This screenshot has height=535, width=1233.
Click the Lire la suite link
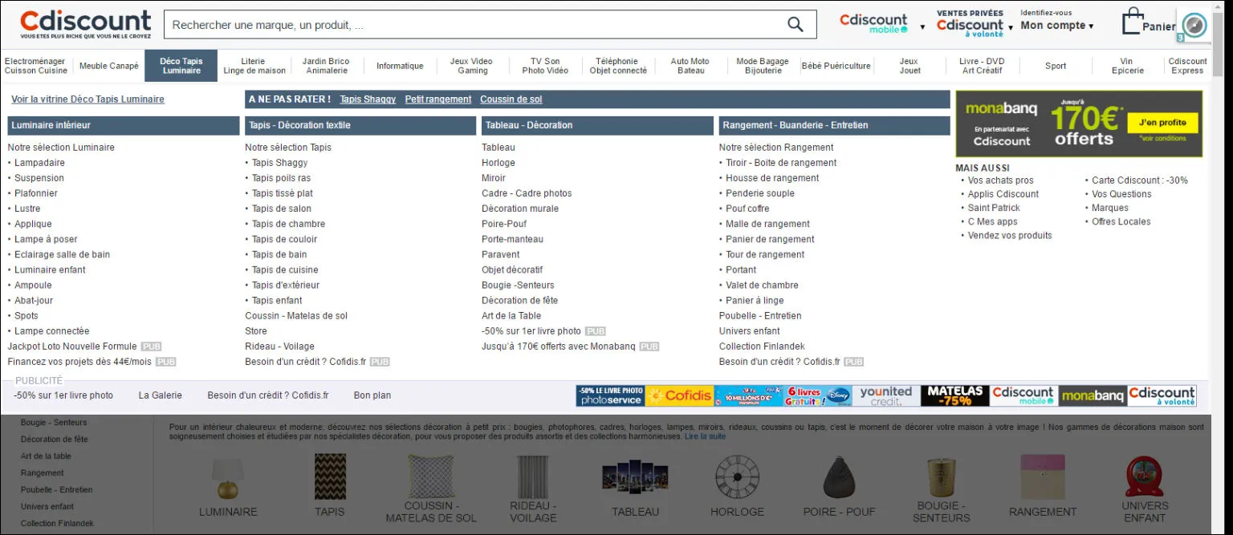tap(705, 436)
